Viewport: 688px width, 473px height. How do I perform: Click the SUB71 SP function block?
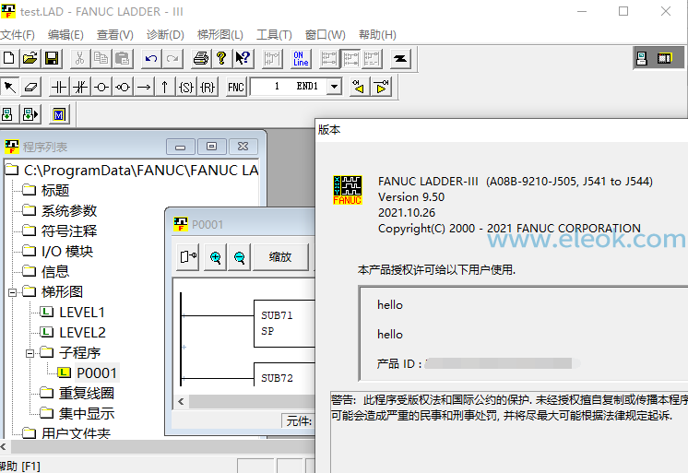(x=284, y=324)
